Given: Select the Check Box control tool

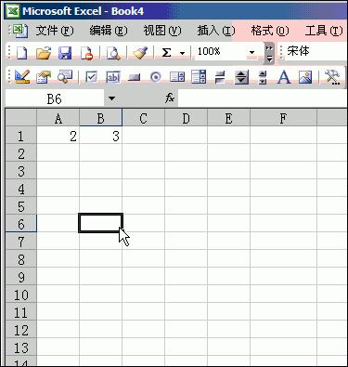Looking at the screenshot, I should click(x=91, y=77).
